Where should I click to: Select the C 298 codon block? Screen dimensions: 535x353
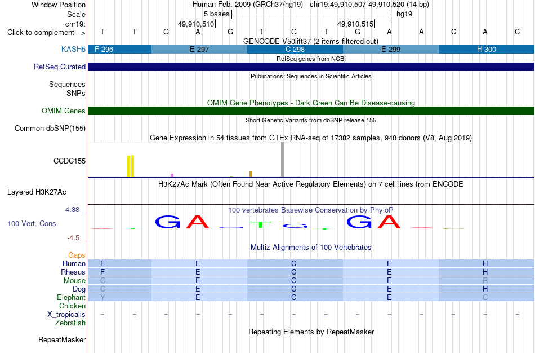295,49
